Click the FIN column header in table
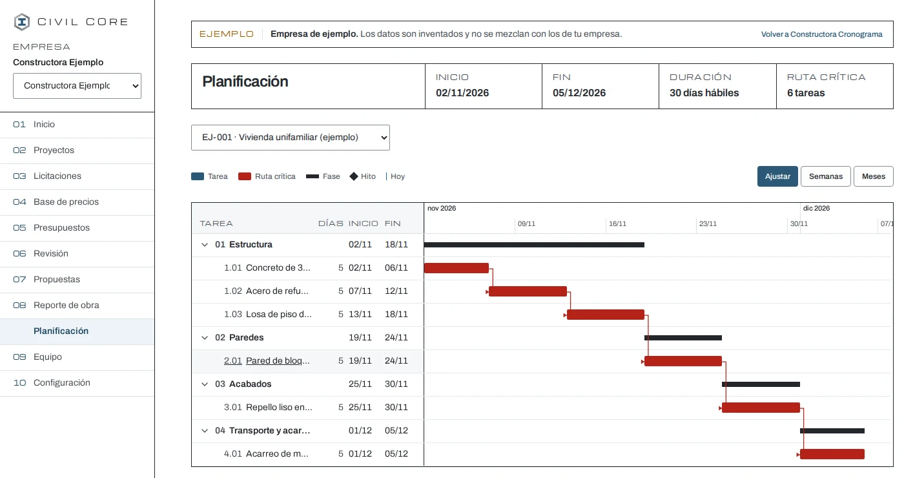The width and height of the screenshot is (904, 478). click(393, 223)
